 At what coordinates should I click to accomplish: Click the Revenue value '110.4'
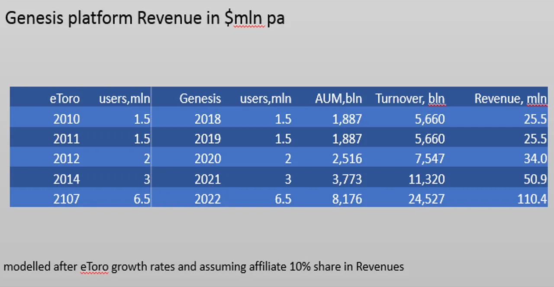point(532,199)
